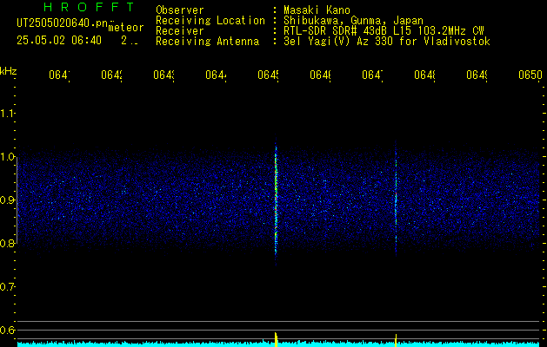The height and width of the screenshot is (347, 547).
Task: Click the 0647 time axis label
Action: pyautogui.click(x=372, y=75)
